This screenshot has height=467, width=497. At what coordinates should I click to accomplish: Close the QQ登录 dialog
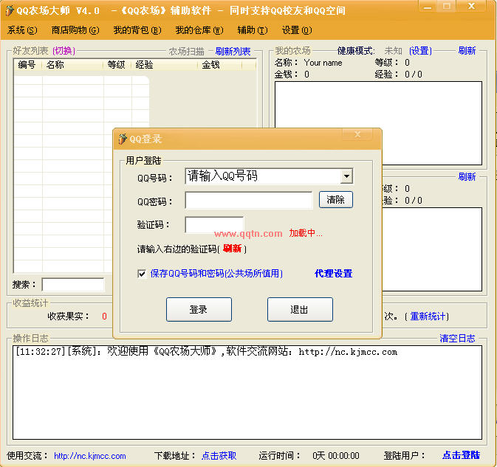coord(357,134)
